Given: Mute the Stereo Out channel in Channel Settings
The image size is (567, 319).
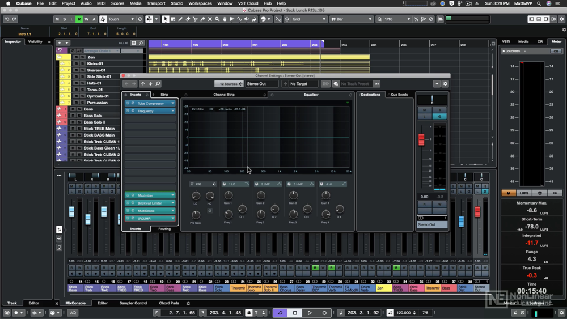Looking at the screenshot, I should point(425,110).
